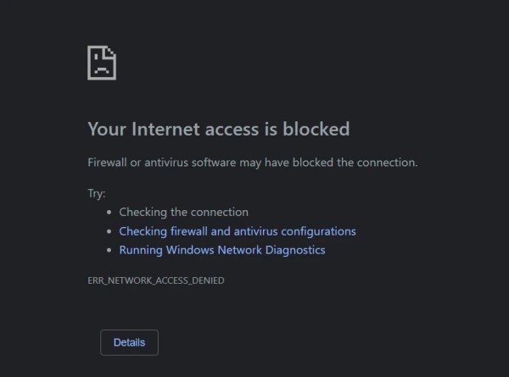509x377 pixels.
Task: Click the frowning face inside the page icon
Action: pyautogui.click(x=101, y=67)
